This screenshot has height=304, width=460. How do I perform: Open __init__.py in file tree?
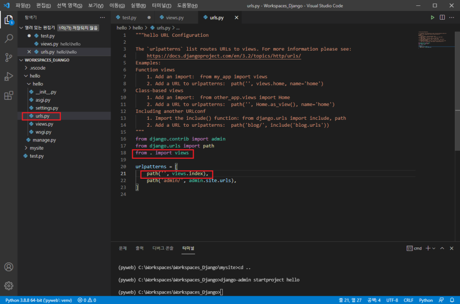click(x=46, y=92)
